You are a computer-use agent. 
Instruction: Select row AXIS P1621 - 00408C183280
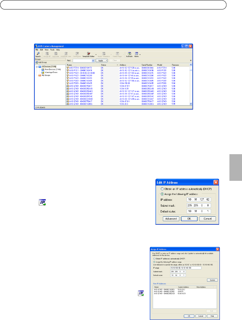[x=128, y=75]
